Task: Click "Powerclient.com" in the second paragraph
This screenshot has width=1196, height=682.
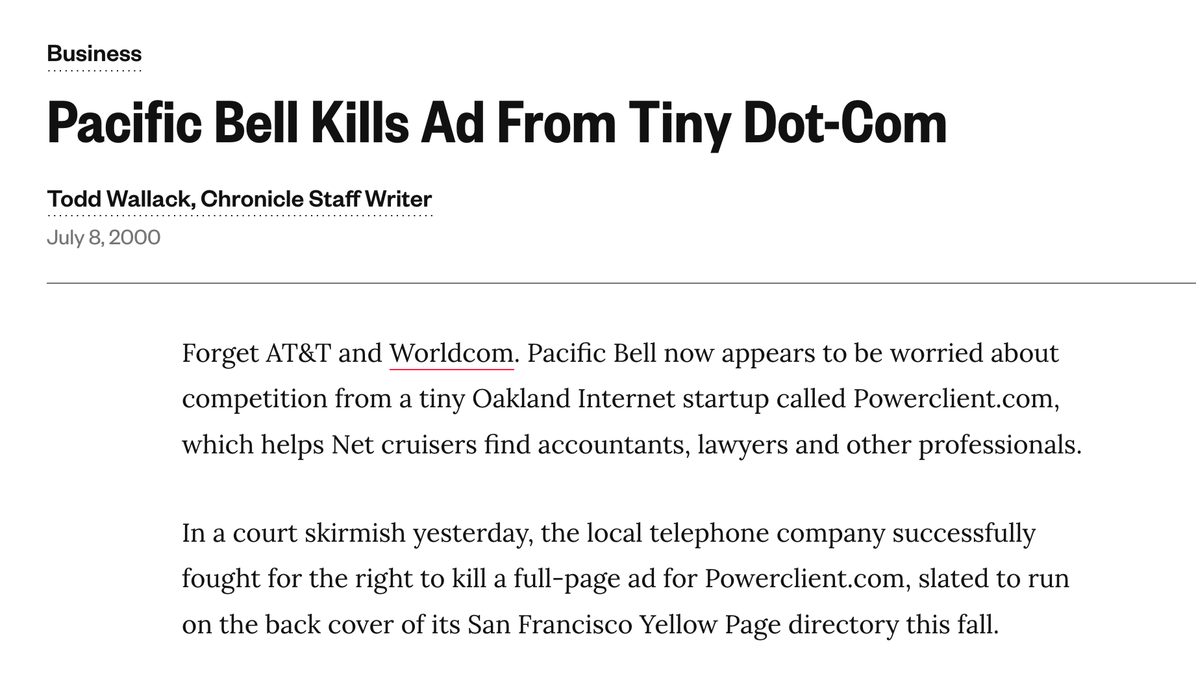Action: coord(804,578)
